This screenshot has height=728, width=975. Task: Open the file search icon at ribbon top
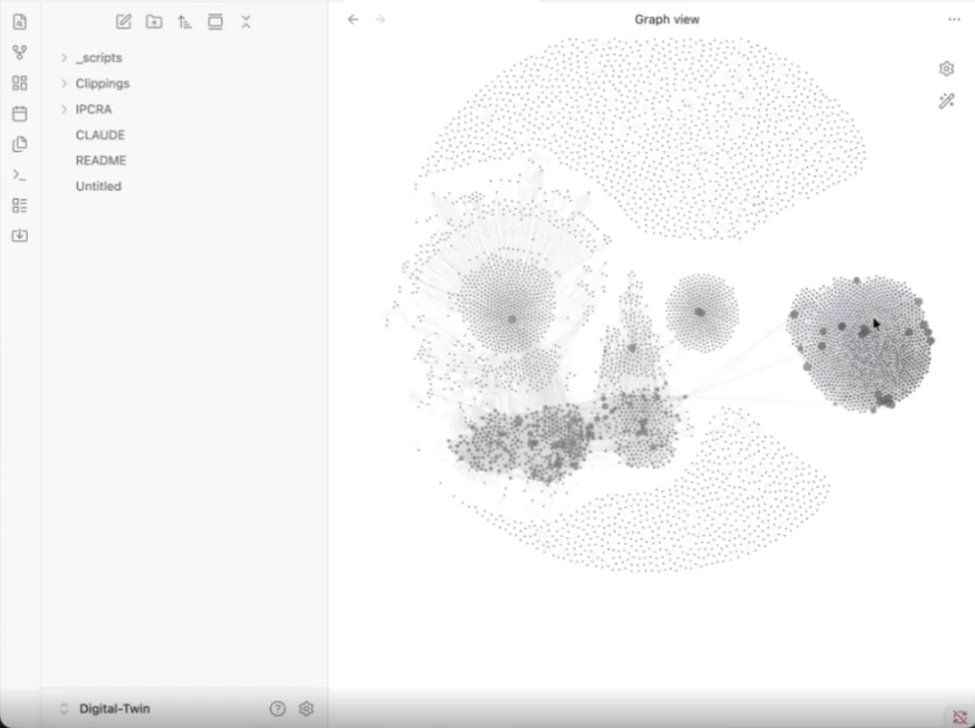click(x=19, y=22)
